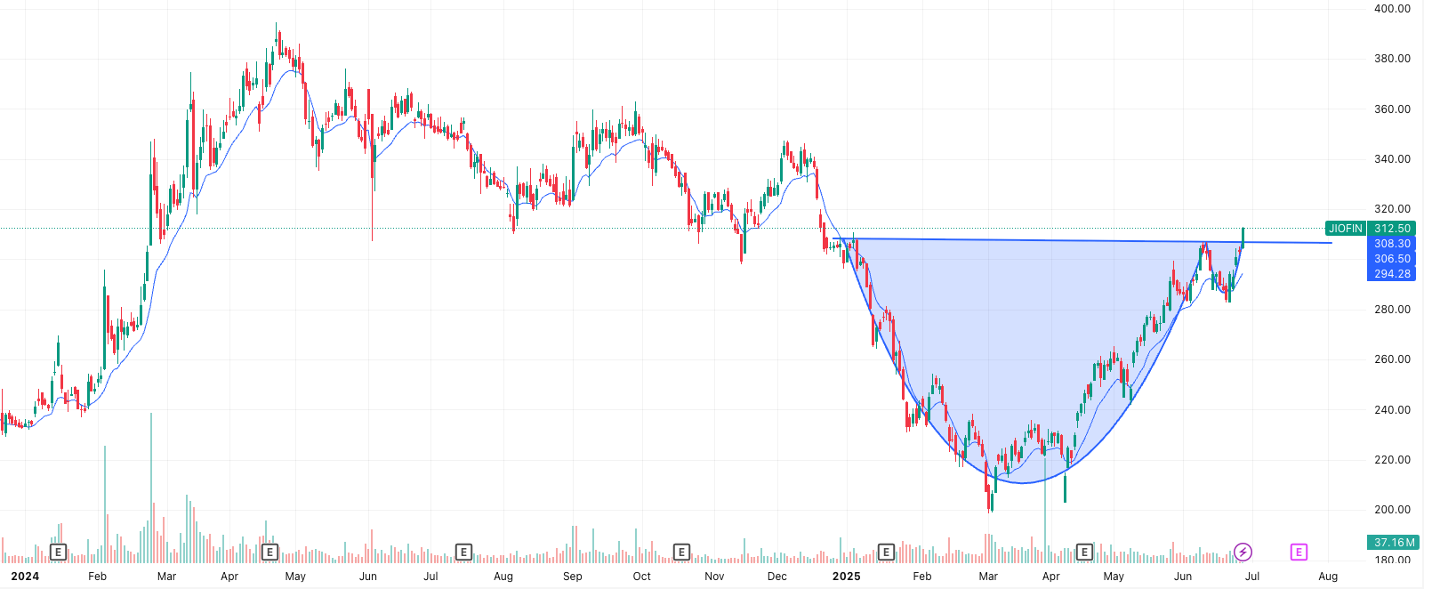The image size is (1432, 597).
Task: Open earnings marker between Jul and Aug
Action: pos(463,553)
